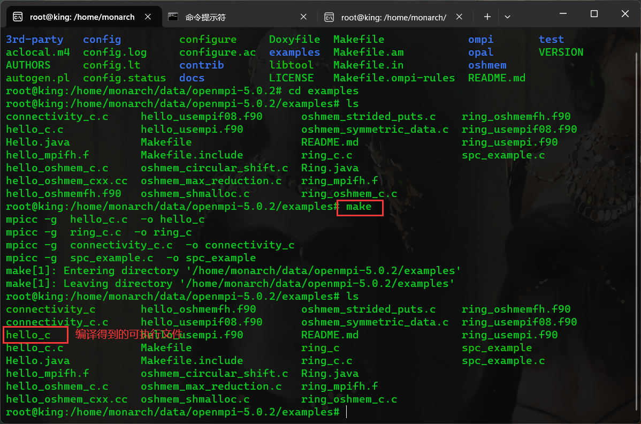Screen dimensions: 641x424
Task: Click the '3rd-party' directory name
Action: pyautogui.click(x=35, y=40)
